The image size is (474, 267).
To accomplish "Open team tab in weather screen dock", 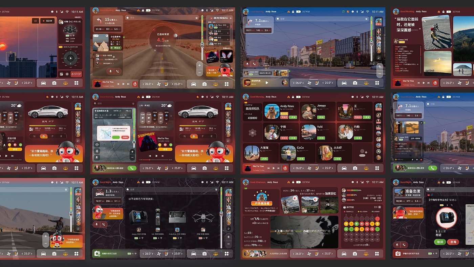I will pyautogui.click(x=216, y=168).
